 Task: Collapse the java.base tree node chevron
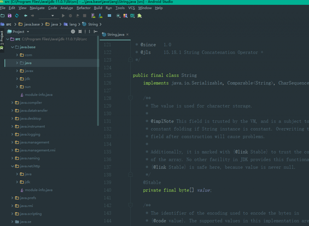click(12, 47)
